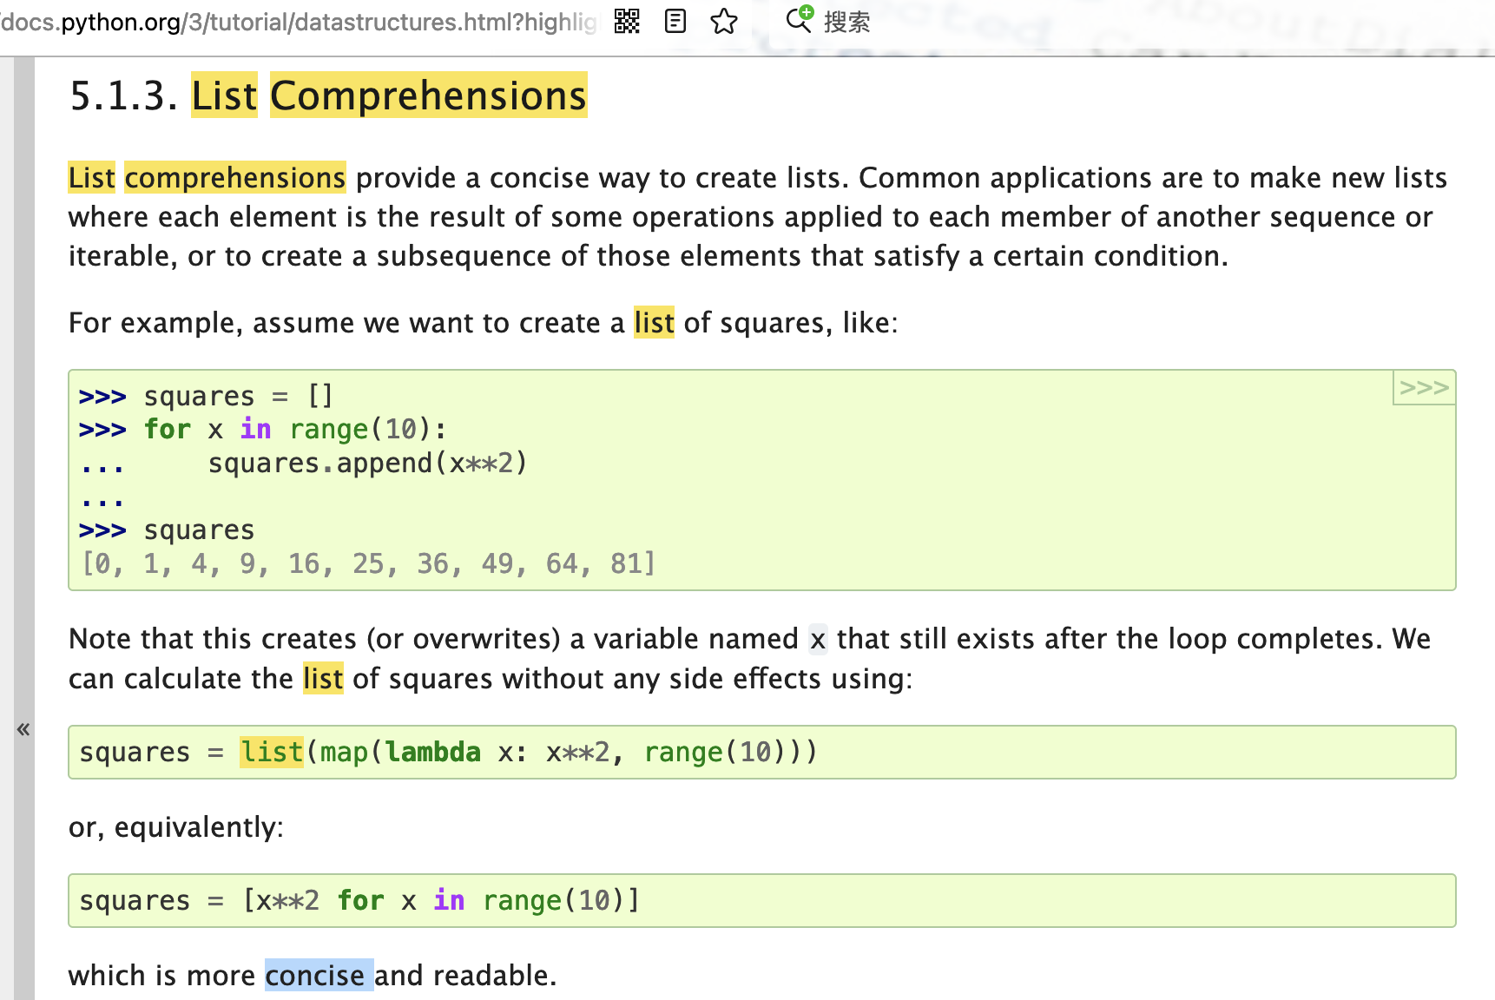Click output '[0, 1, 4, 9, 16, 25...' line
Screen dimensions: 1495x1000
click(368, 564)
